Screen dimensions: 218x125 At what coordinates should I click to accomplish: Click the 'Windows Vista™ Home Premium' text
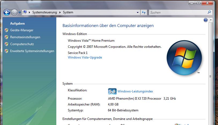[91, 41]
